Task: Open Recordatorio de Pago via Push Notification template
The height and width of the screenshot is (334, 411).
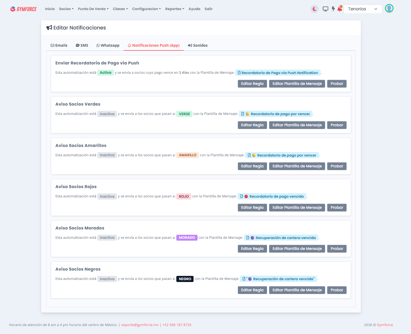Action: (x=278, y=73)
